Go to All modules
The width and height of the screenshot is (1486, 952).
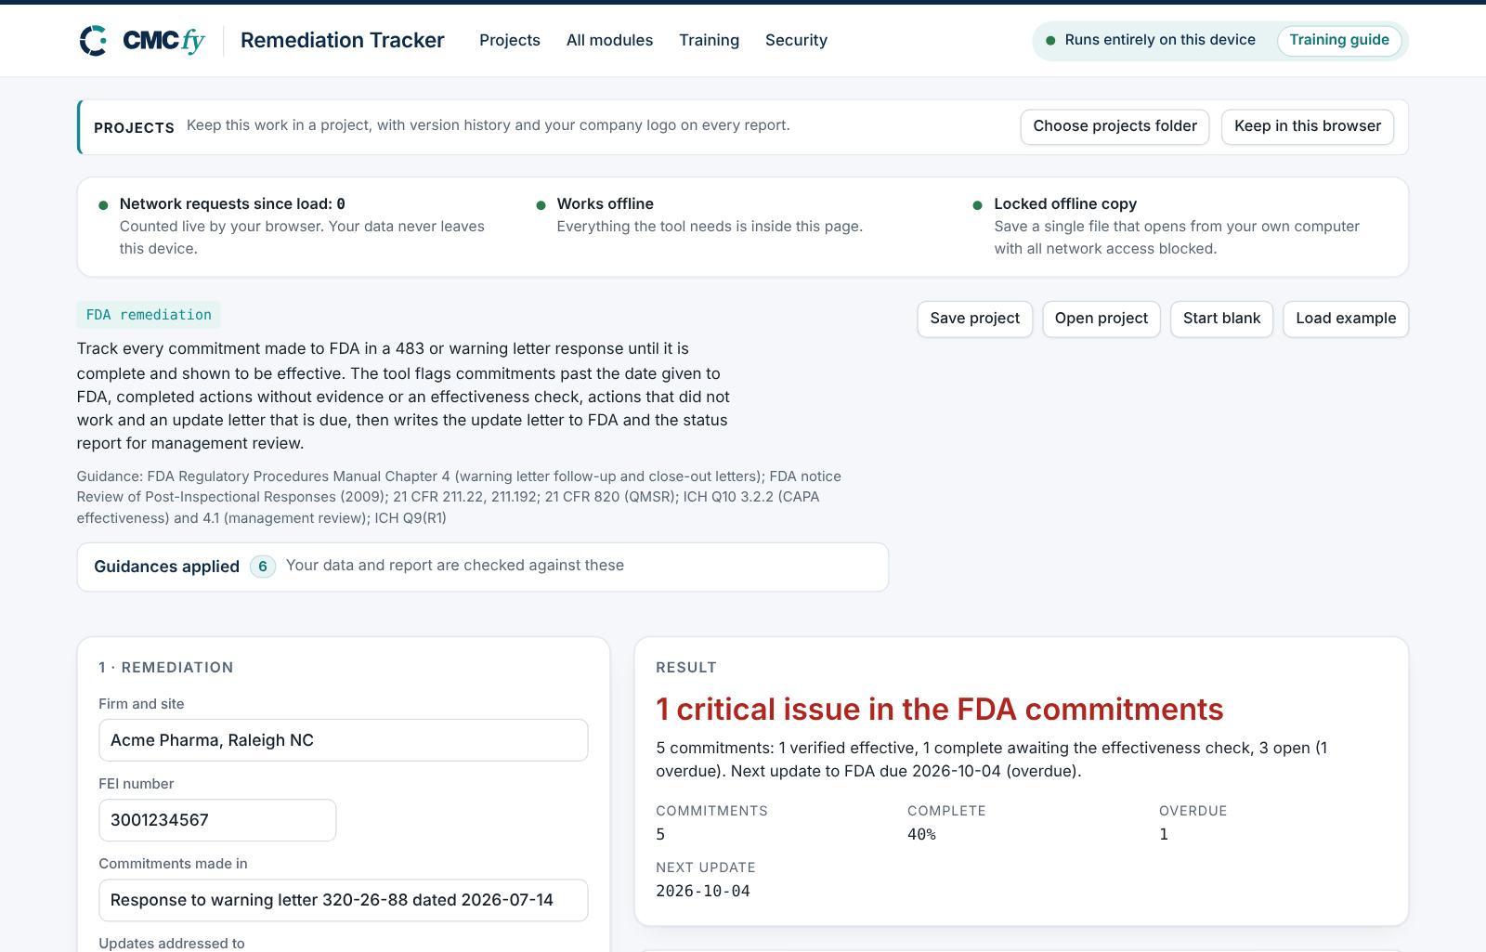[609, 40]
